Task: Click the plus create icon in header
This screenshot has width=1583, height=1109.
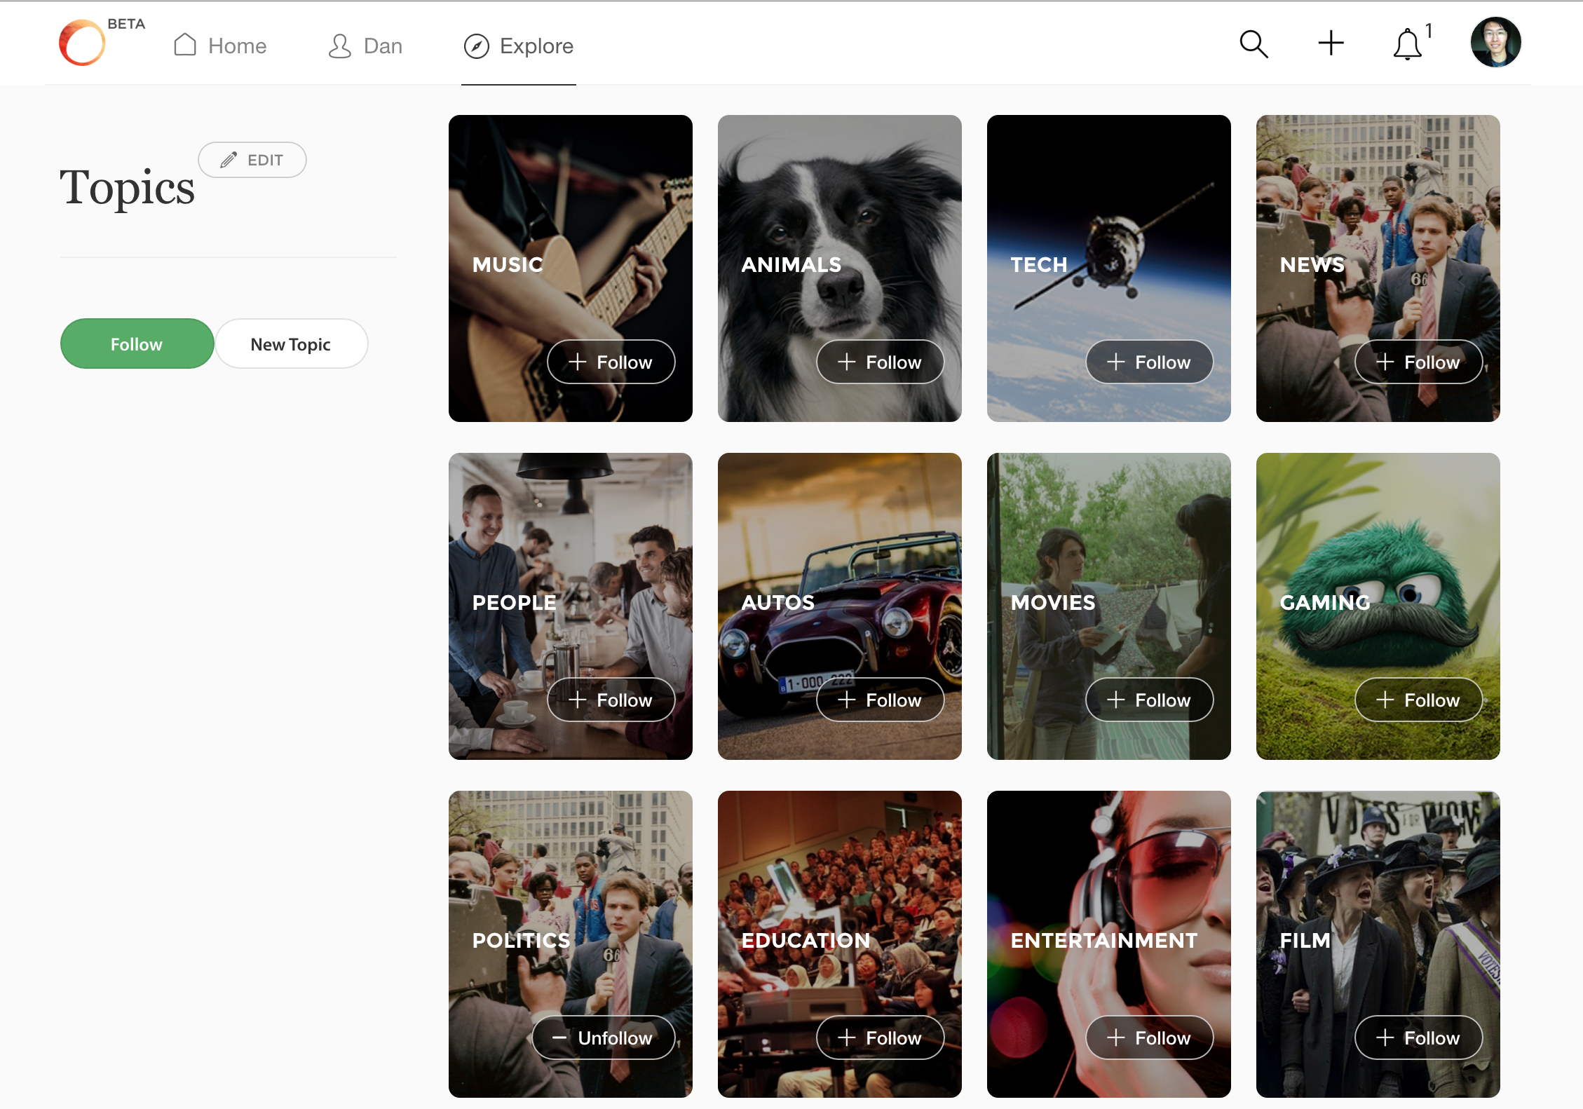Action: click(x=1331, y=43)
